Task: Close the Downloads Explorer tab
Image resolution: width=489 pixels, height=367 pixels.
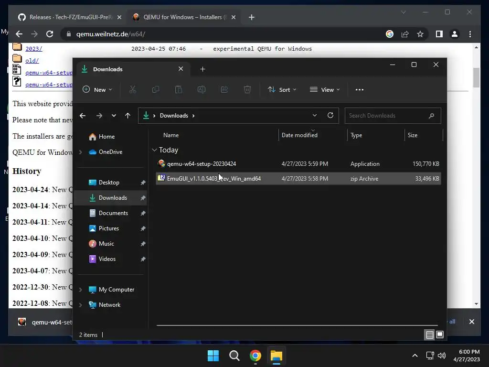Action: coord(181,69)
